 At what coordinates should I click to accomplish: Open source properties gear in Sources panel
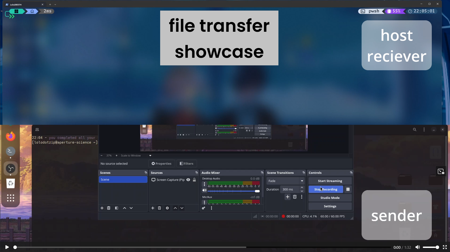pyautogui.click(x=167, y=208)
